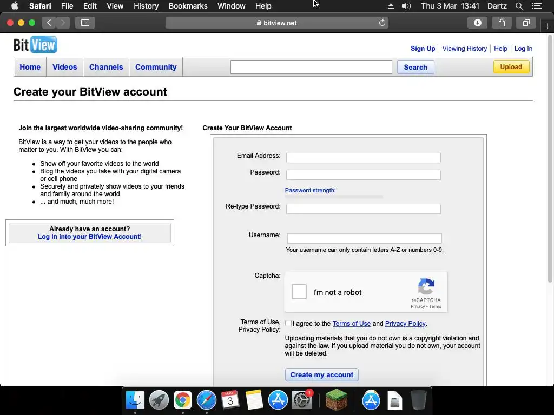Open the Trash in the dock
This screenshot has width=554, height=415.
[x=419, y=400]
